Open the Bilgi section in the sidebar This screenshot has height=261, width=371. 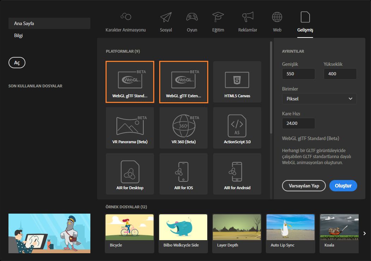(18, 36)
